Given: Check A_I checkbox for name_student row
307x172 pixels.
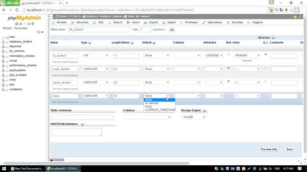Looking at the screenshot, I should [x=265, y=81].
